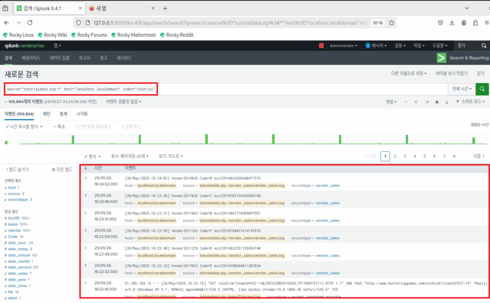This screenshot has height=303, width=490.
Task: Click the 축소 timeline zoom out button
Action: (59, 127)
